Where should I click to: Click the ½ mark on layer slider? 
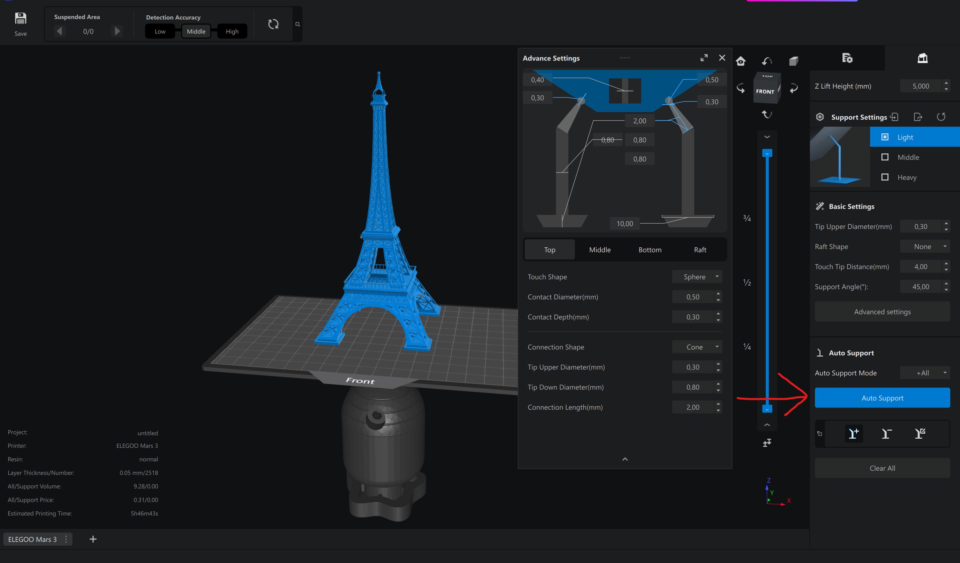click(747, 282)
